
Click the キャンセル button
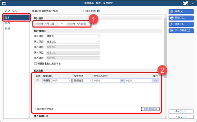(181, 111)
